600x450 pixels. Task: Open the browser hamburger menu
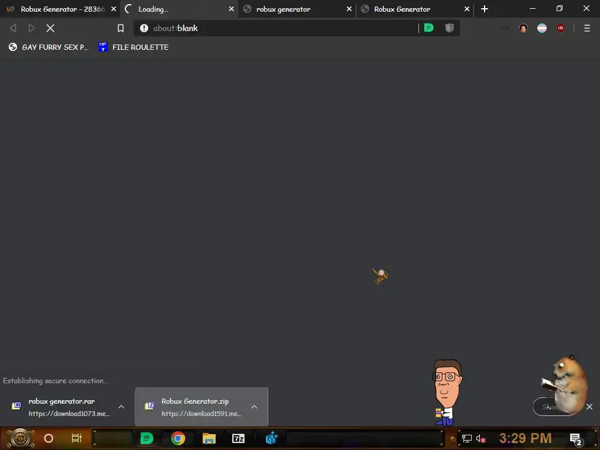pos(587,28)
